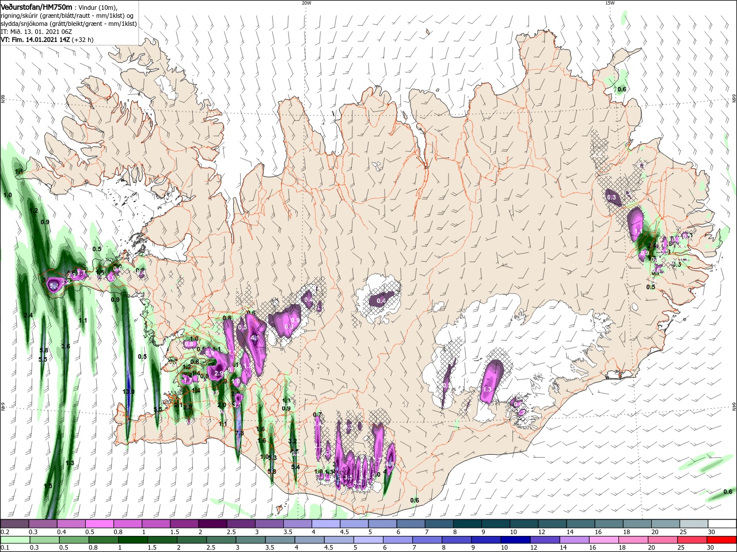This screenshot has height=552, width=737.
Task: Click the bright pink 0.5 snow legend swatch
Action: 100,524
